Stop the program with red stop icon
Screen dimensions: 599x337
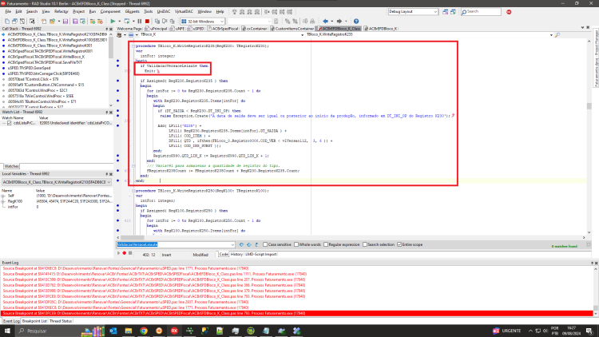coord(147,22)
